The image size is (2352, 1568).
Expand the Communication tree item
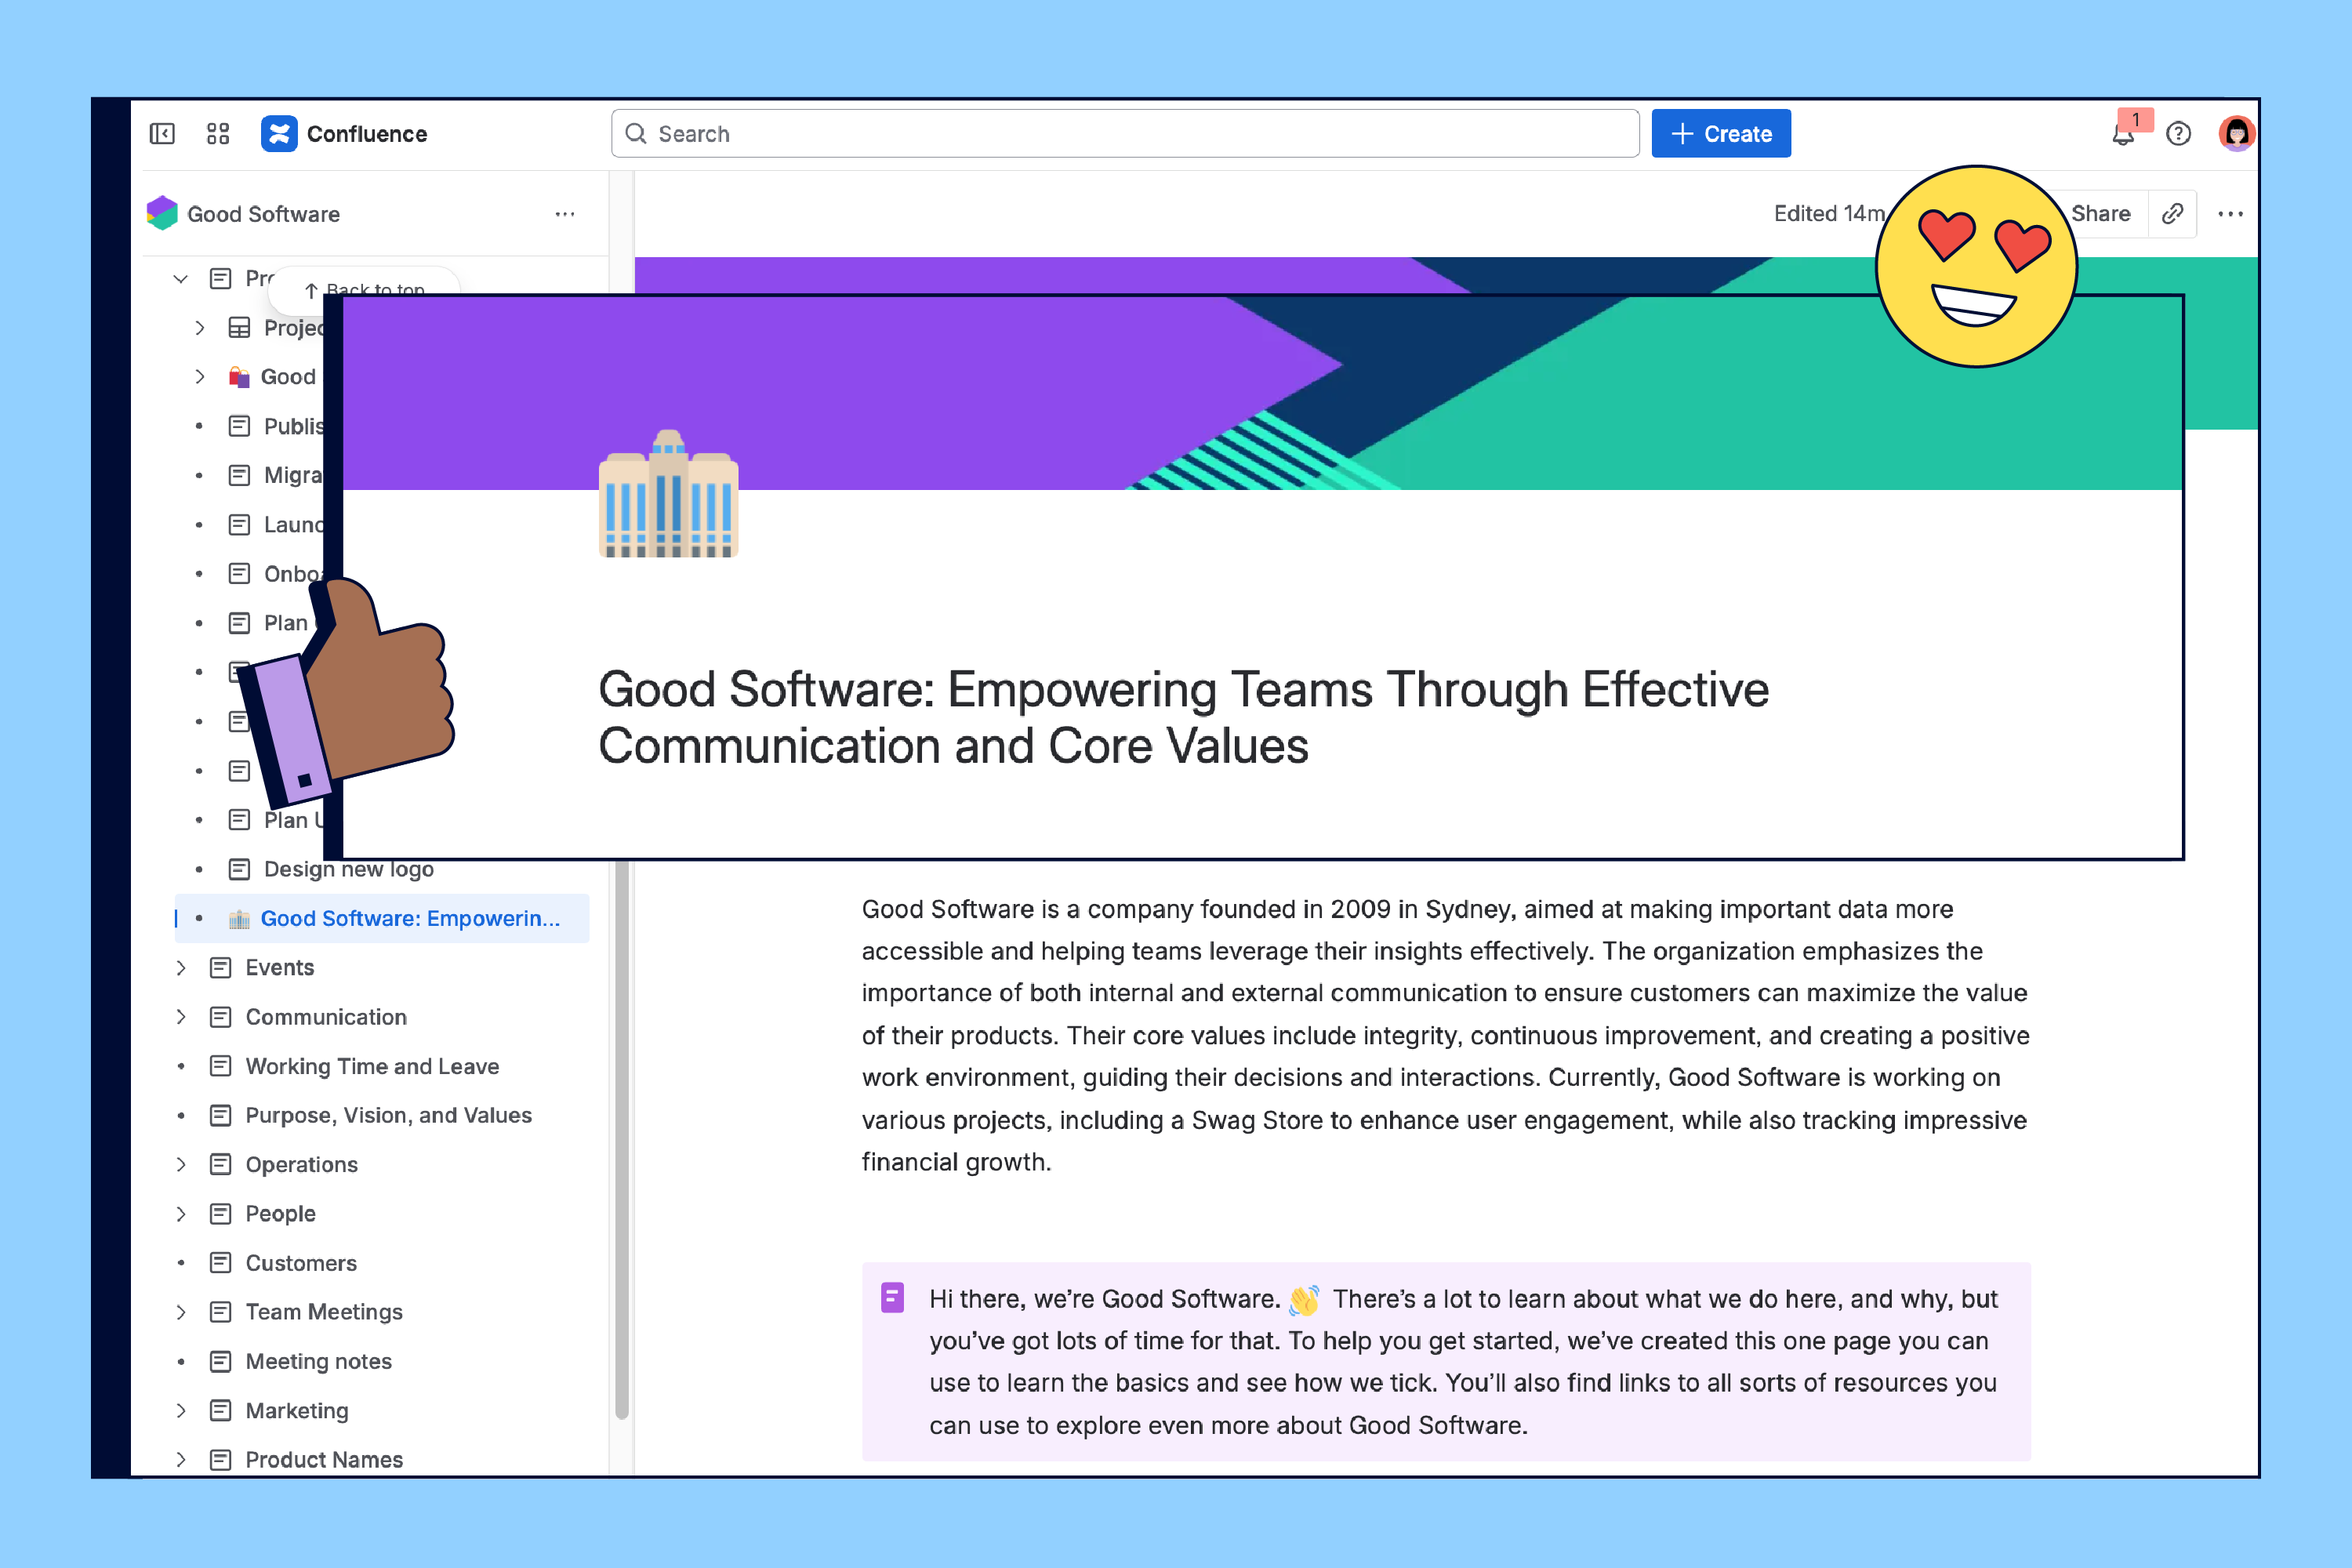tap(181, 1017)
